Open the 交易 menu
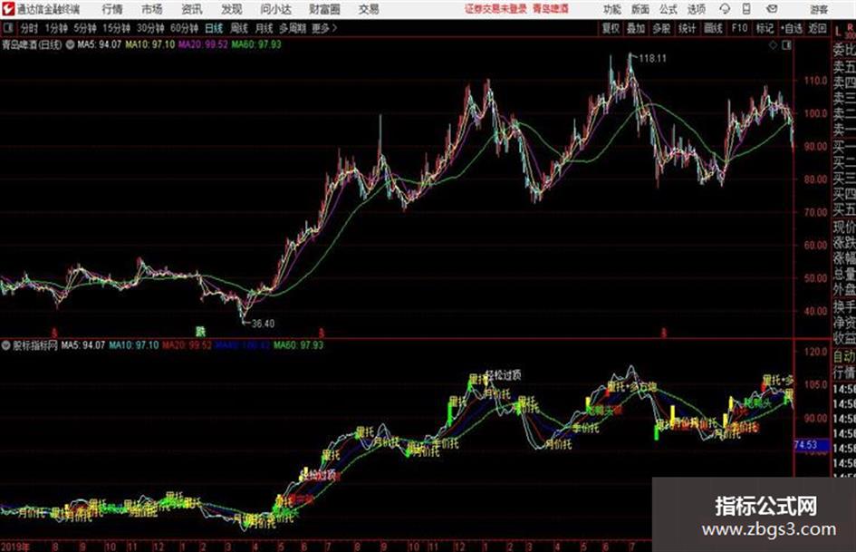Screen dimensions: 856x552 369,9
